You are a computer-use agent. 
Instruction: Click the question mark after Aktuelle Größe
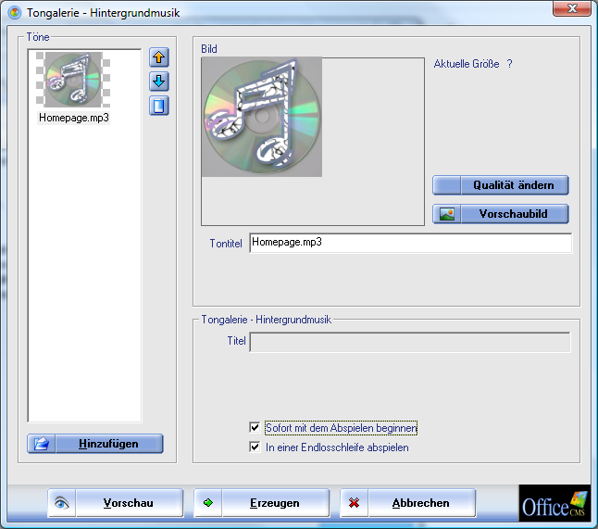(x=509, y=64)
